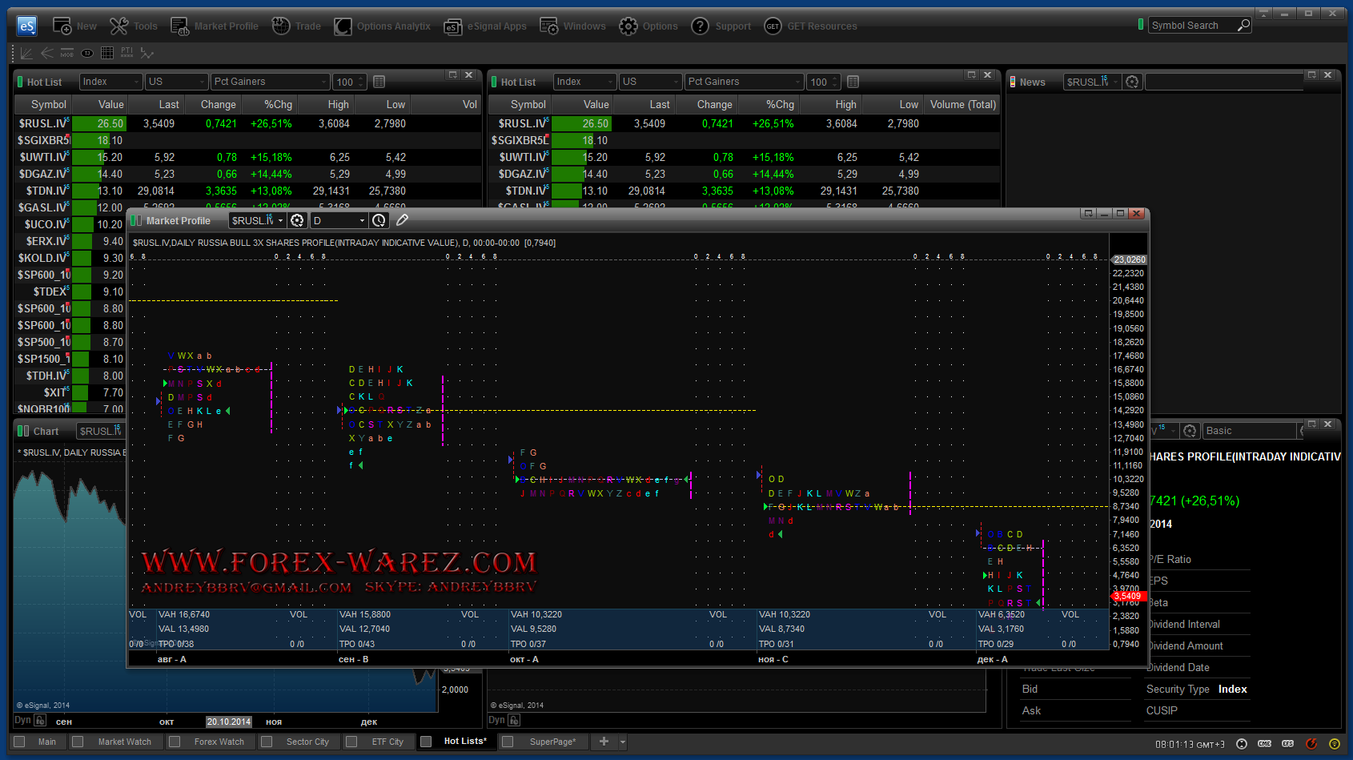Click the grid icon in left Hot List
The height and width of the screenshot is (760, 1353).
pyautogui.click(x=379, y=82)
